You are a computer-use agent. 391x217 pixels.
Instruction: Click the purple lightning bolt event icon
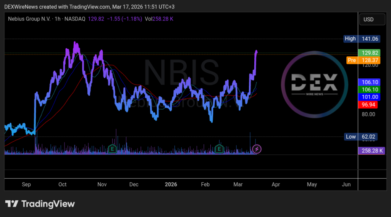257,149
